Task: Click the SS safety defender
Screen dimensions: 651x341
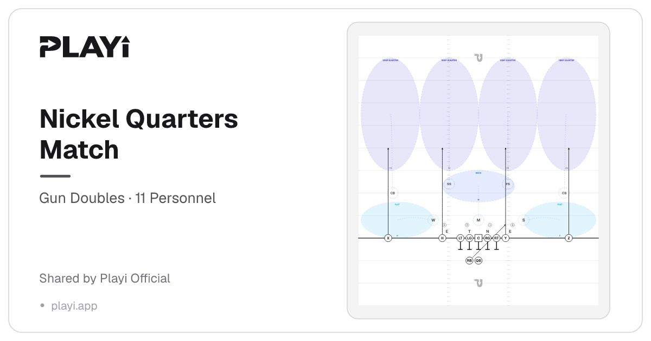Action: click(x=449, y=184)
